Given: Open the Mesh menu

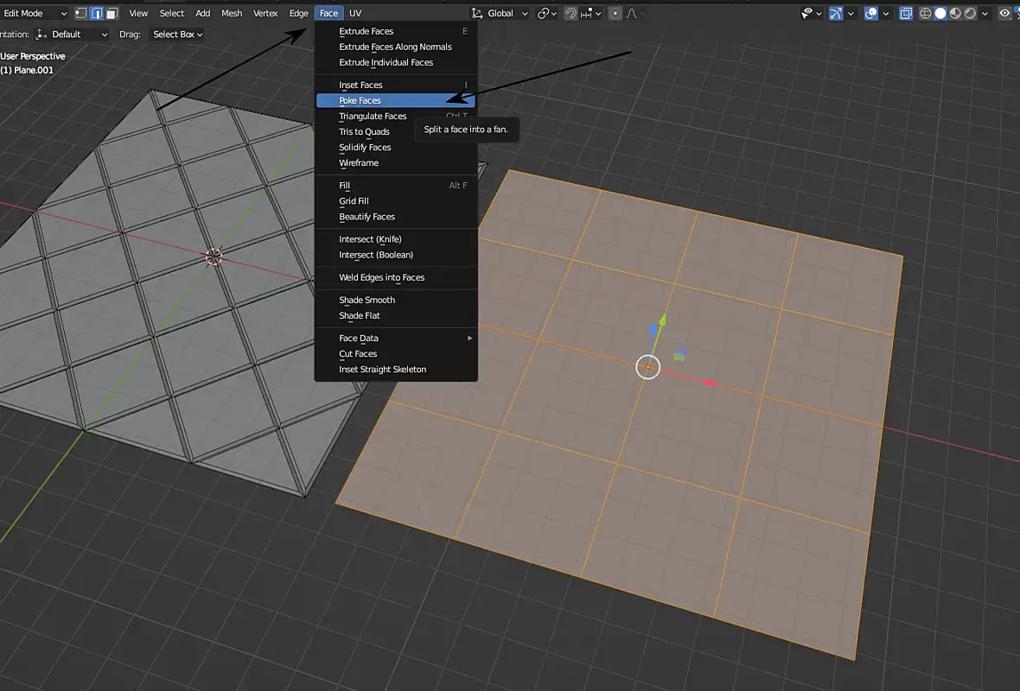Looking at the screenshot, I should (x=232, y=13).
